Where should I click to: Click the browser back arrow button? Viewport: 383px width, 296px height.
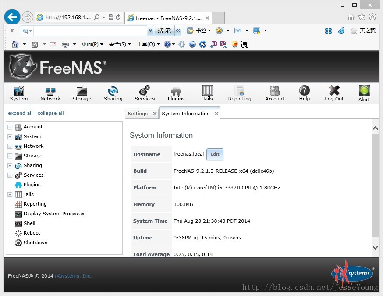tap(12, 17)
